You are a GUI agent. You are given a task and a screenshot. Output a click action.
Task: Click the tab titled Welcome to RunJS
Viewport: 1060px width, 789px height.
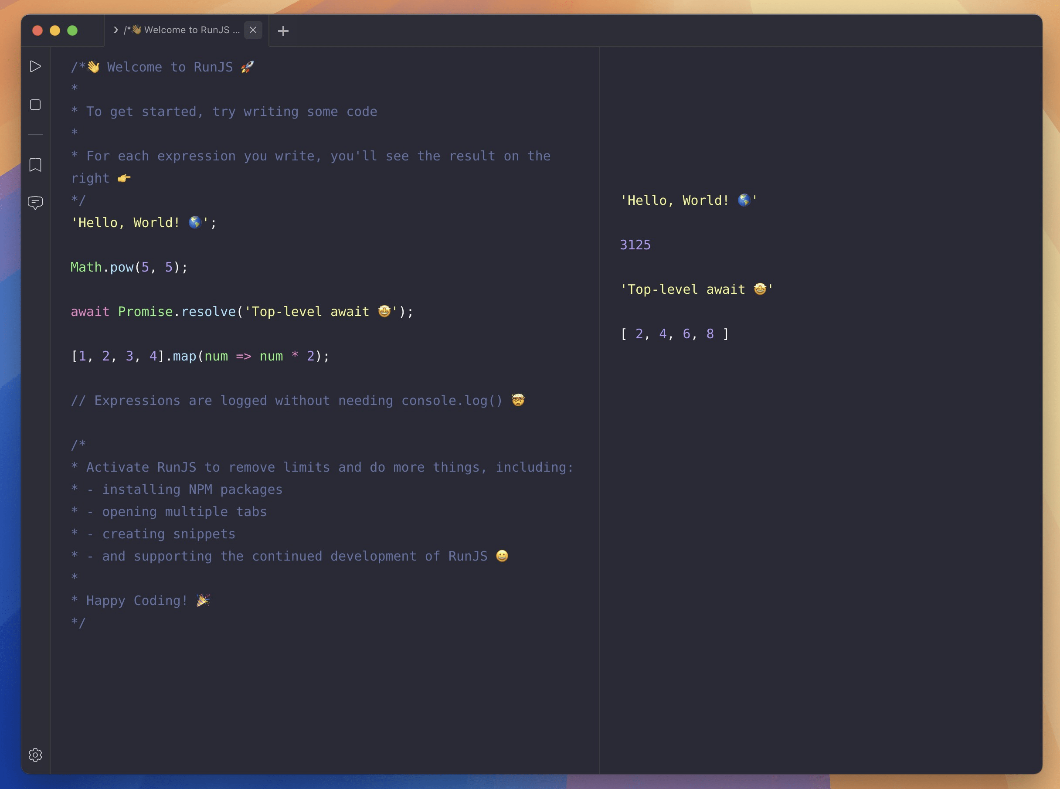(181, 30)
